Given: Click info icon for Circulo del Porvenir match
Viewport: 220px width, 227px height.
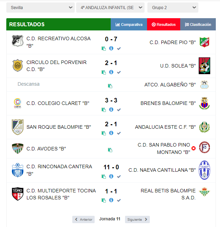Looking at the screenshot, I should tap(111, 72).
